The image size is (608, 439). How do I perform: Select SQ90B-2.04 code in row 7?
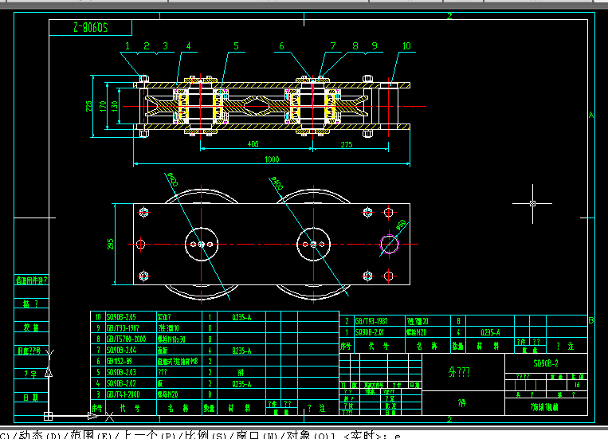pos(121,351)
